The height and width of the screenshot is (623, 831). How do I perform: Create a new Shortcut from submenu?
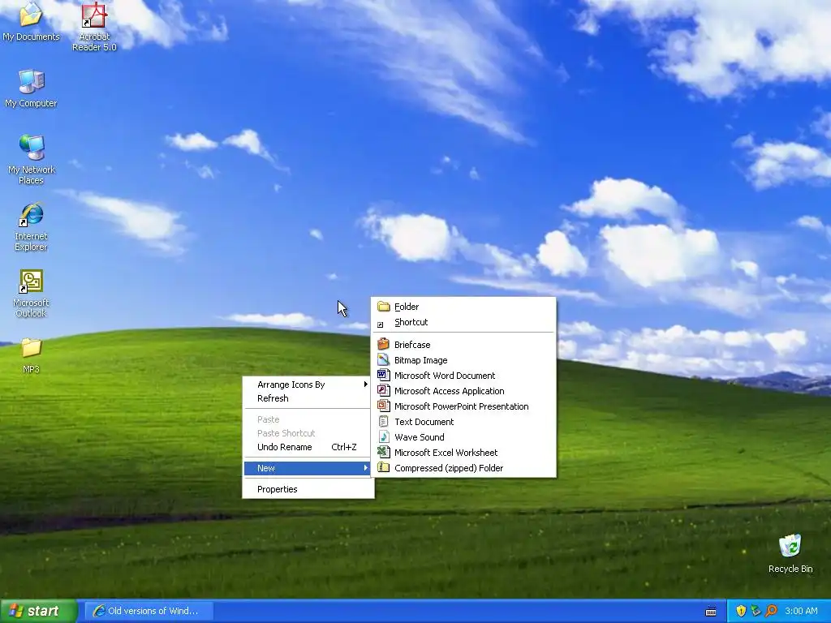click(463, 322)
